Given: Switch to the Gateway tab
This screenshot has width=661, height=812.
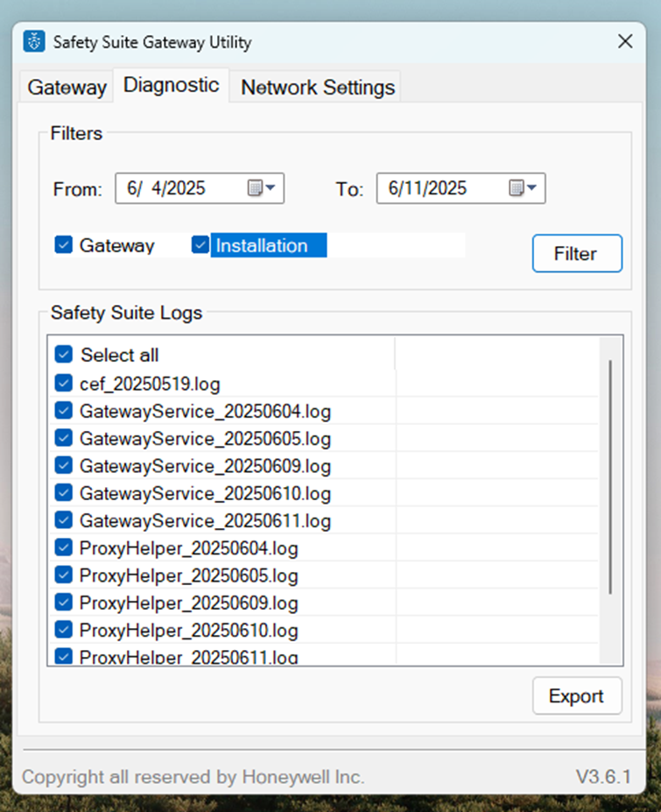Looking at the screenshot, I should (67, 87).
